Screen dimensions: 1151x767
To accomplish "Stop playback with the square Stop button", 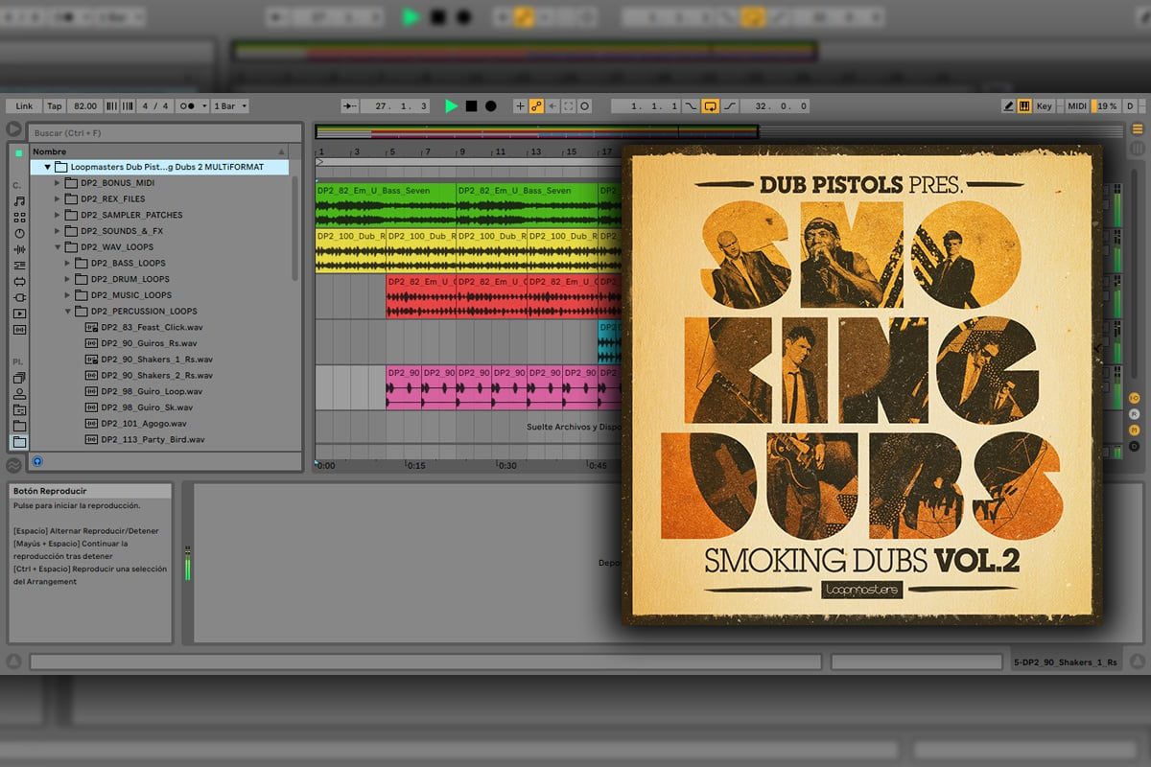I will tap(471, 106).
